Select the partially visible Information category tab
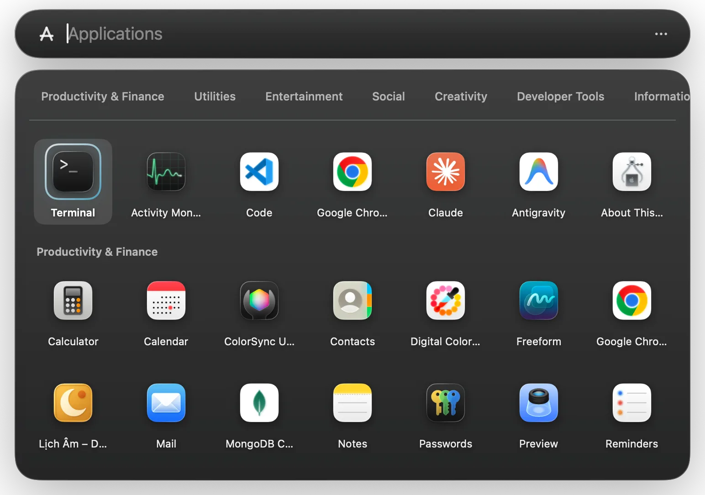This screenshot has width=705, height=495. click(662, 96)
